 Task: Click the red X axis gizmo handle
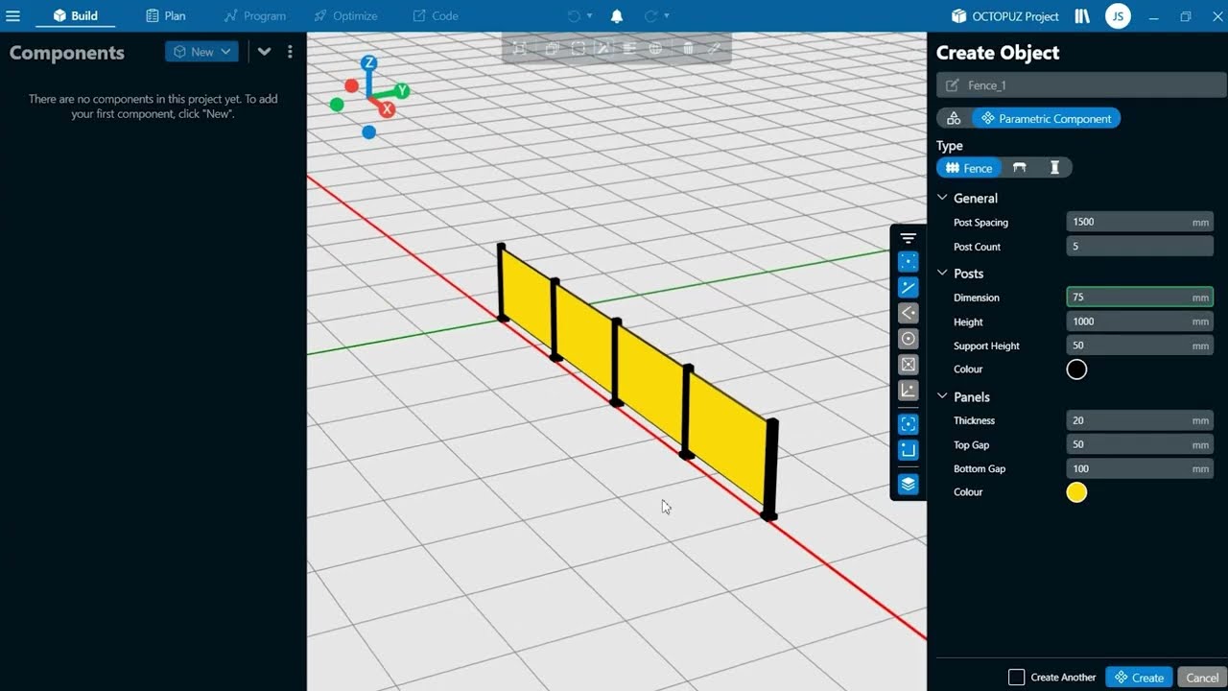click(388, 109)
